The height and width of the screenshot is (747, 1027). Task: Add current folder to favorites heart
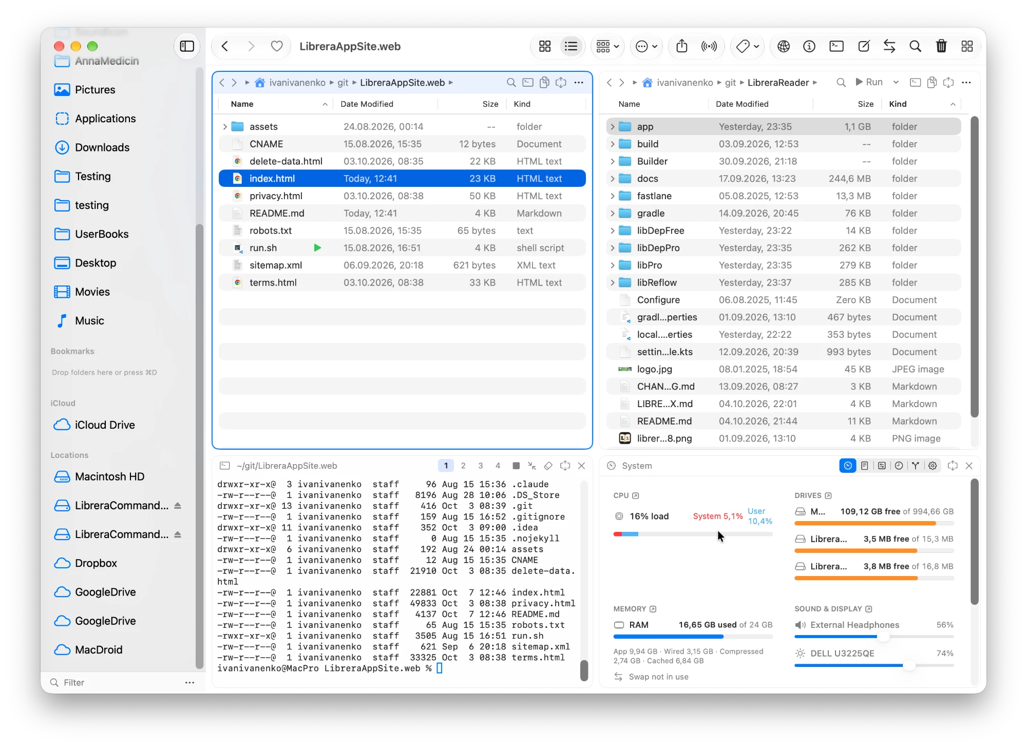point(277,46)
